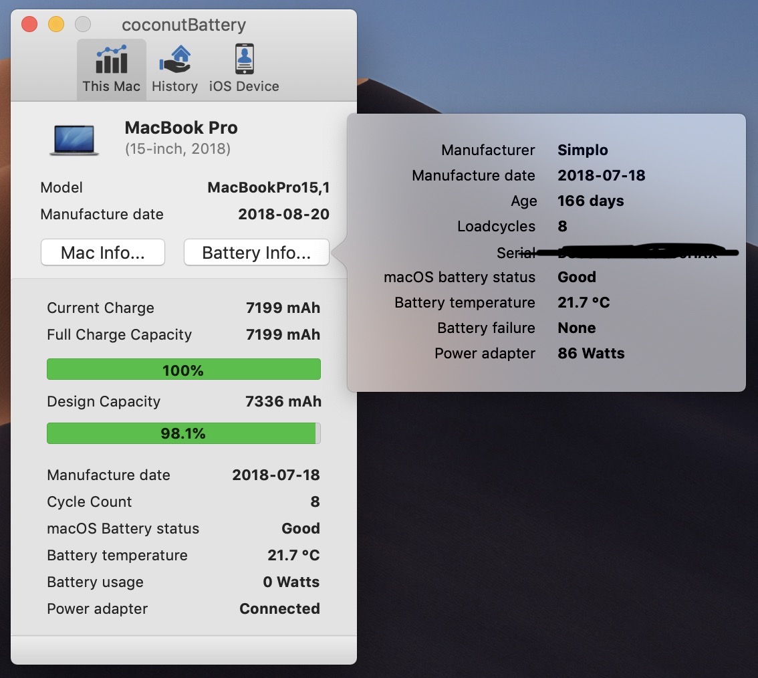758x678 pixels.
Task: Click the disabled gray zoom button
Action: point(83,24)
